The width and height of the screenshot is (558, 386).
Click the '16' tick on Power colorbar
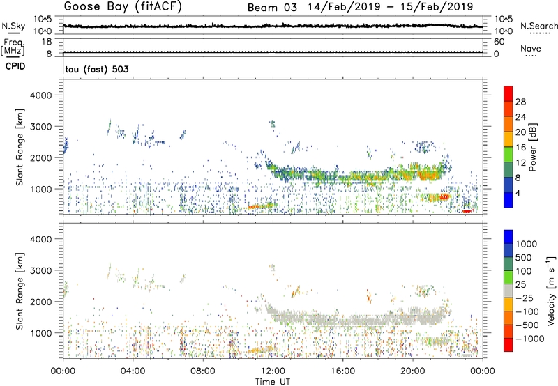[520, 148]
